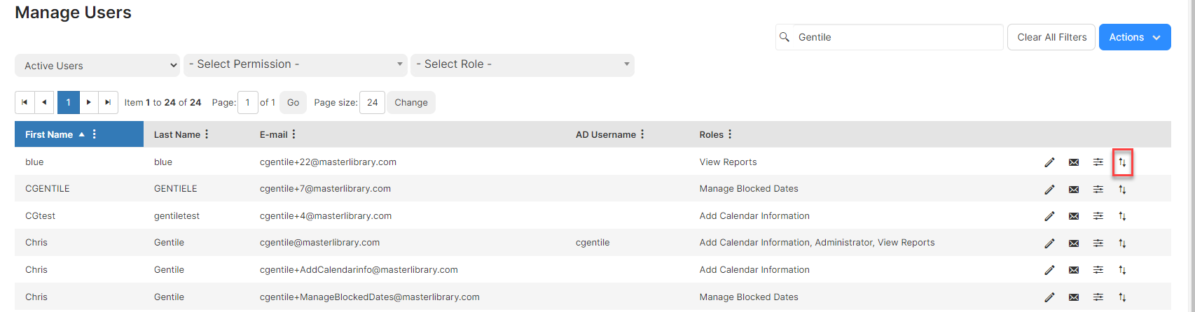
Task: Click up-down arrows icon on GENTIELE row
Action: (1122, 190)
